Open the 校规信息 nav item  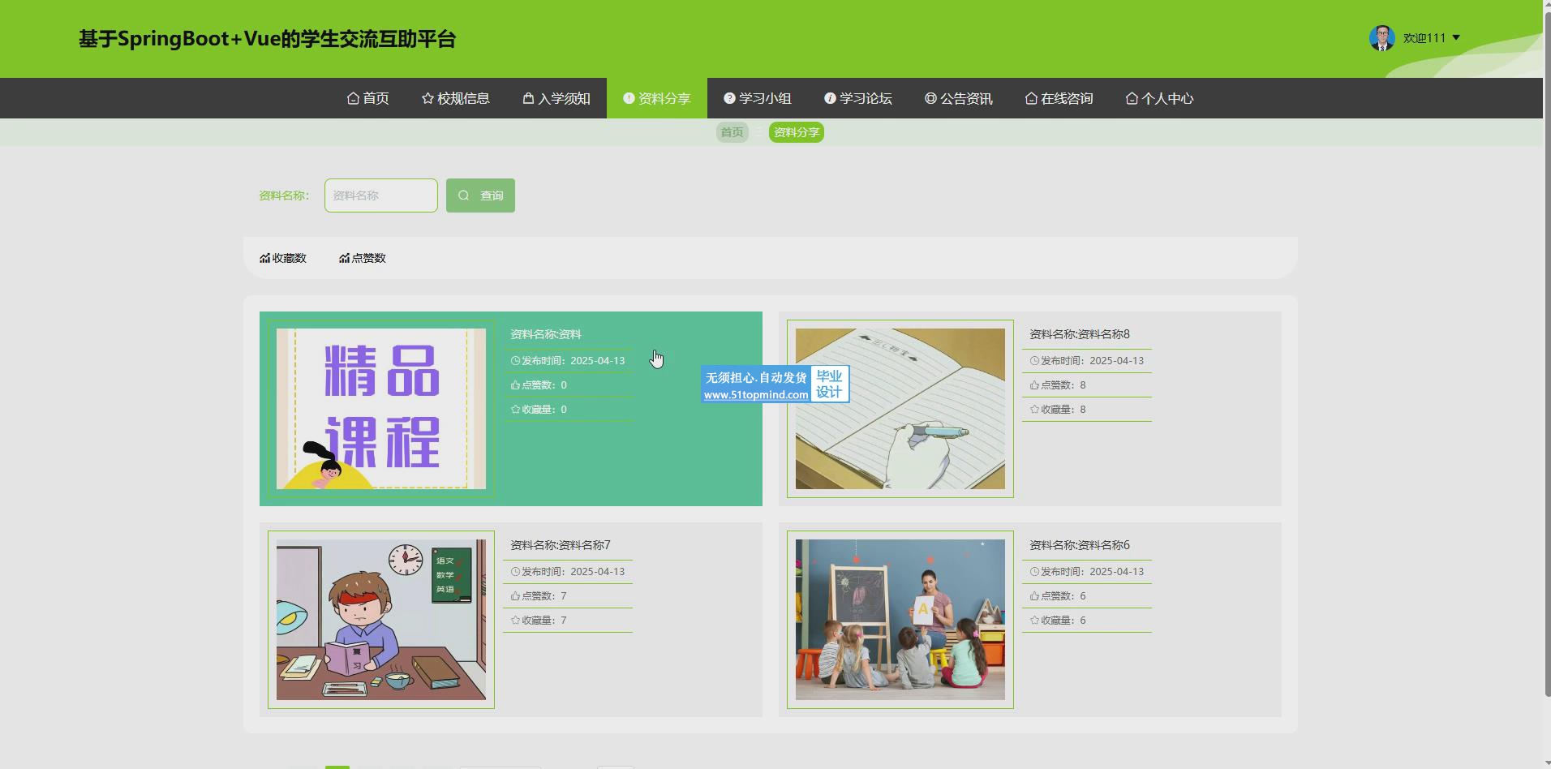455,98
